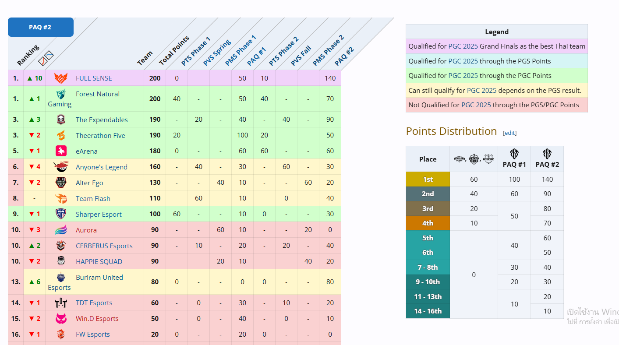Viewport: 619px width, 345px height.
Task: Click the Total Points column header
Action: (174, 51)
